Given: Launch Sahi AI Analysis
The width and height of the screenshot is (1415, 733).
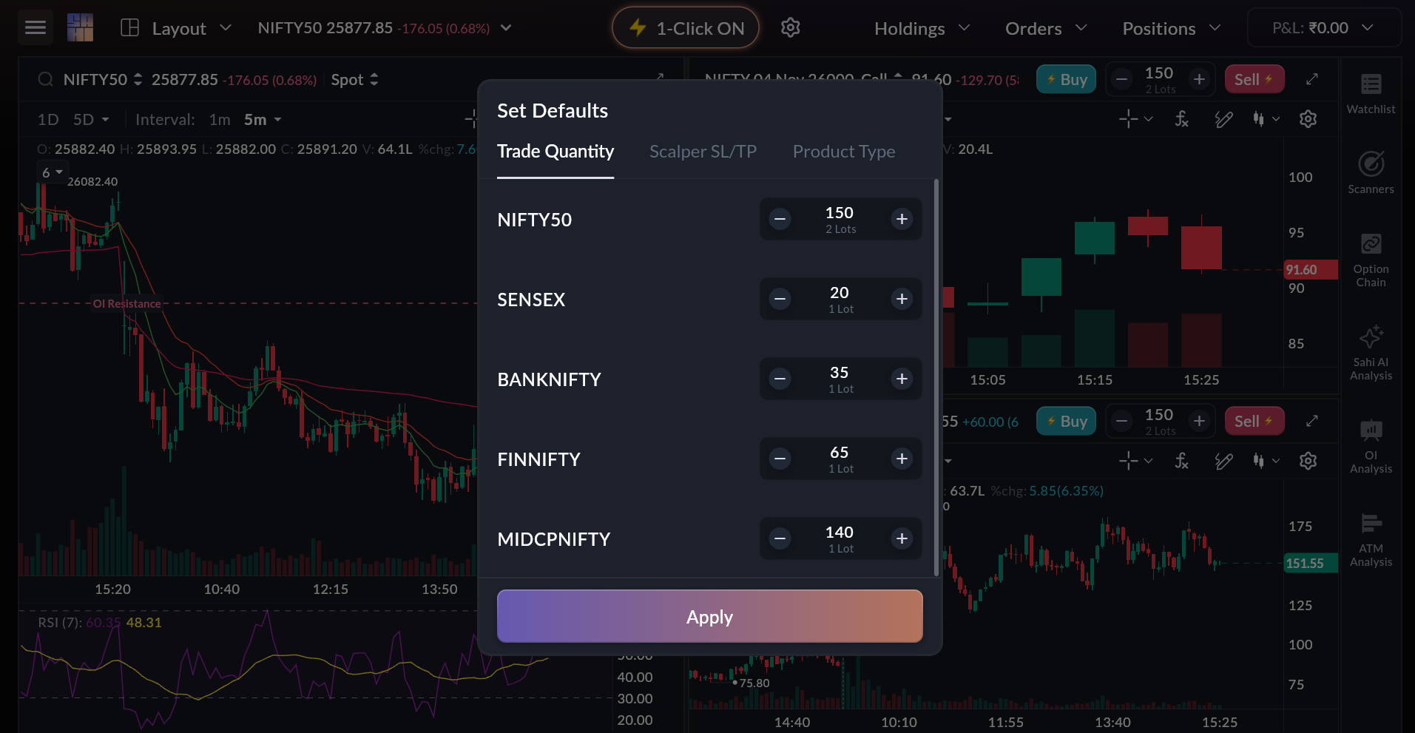Looking at the screenshot, I should [x=1370, y=353].
